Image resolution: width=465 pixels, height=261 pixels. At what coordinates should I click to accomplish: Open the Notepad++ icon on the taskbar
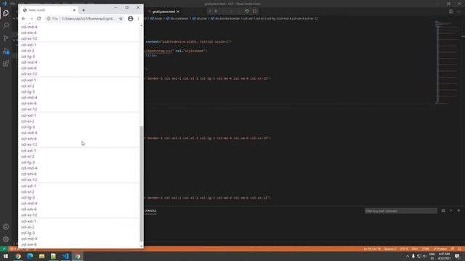(x=53, y=256)
